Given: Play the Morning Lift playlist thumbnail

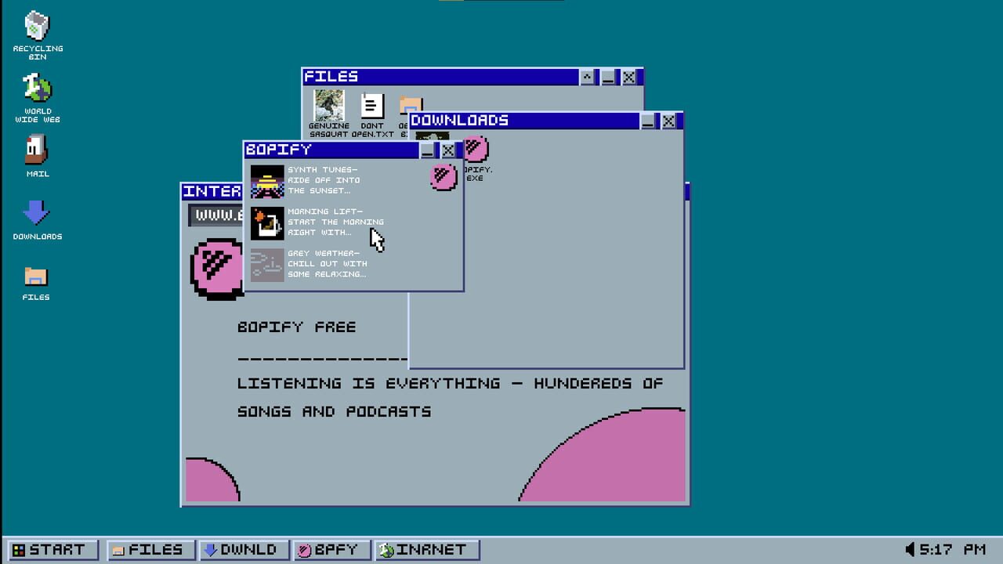Looking at the screenshot, I should 267,223.
